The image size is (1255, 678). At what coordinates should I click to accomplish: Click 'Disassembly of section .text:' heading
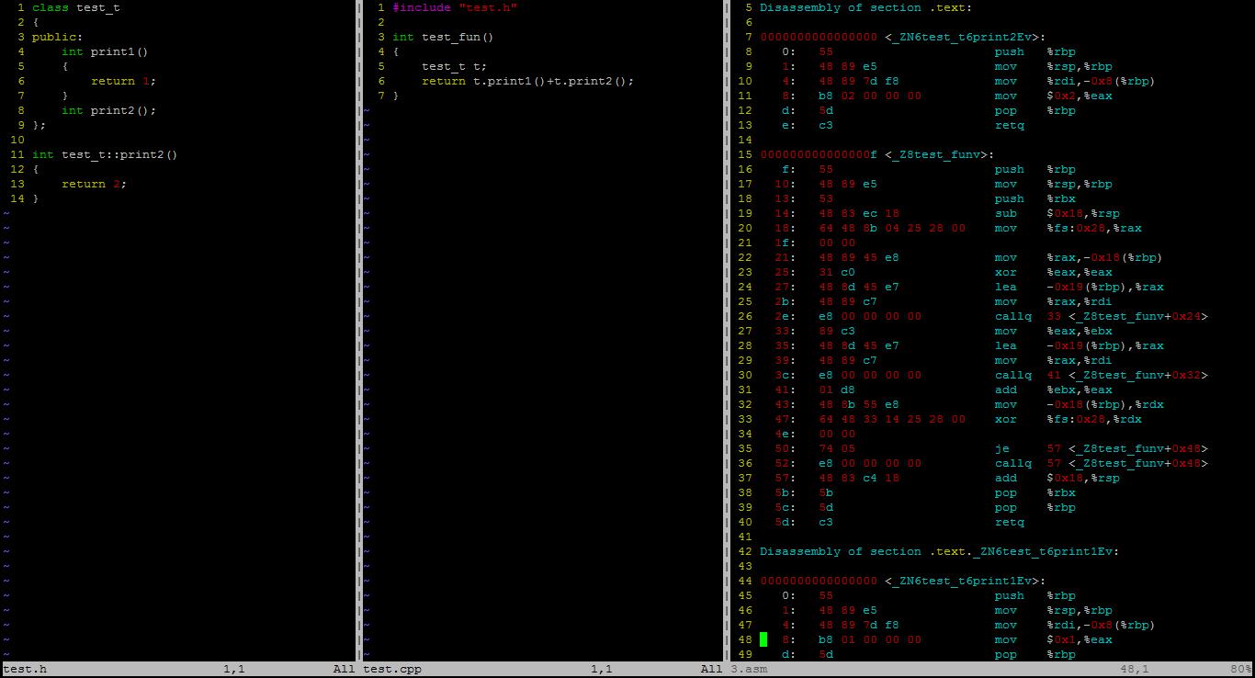[x=865, y=7]
